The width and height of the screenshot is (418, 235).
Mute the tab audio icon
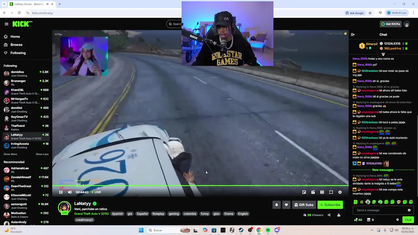pos(47,4)
